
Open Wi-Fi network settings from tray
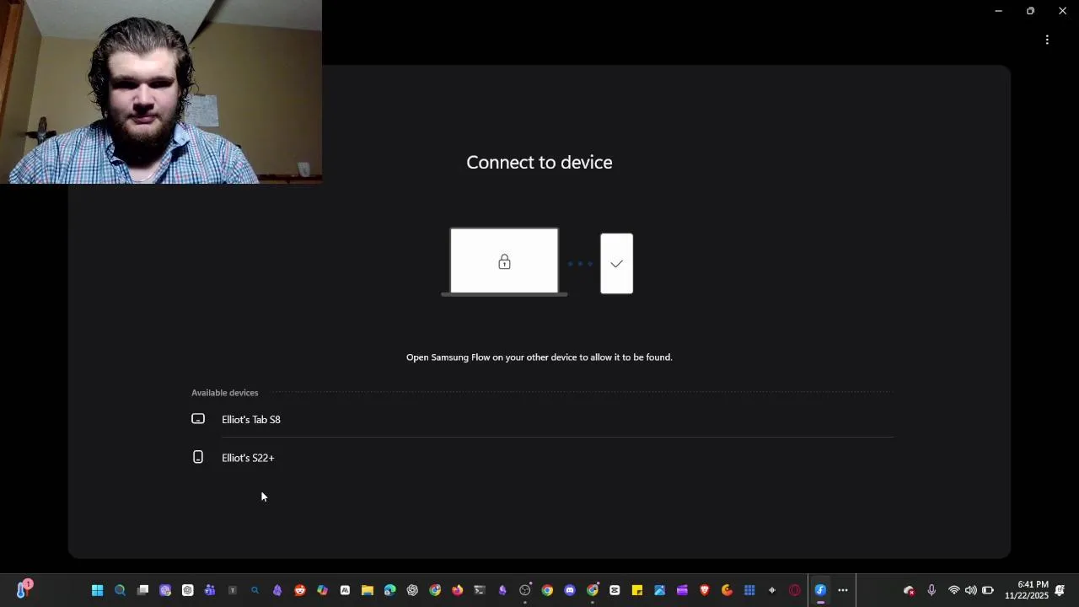tap(954, 590)
